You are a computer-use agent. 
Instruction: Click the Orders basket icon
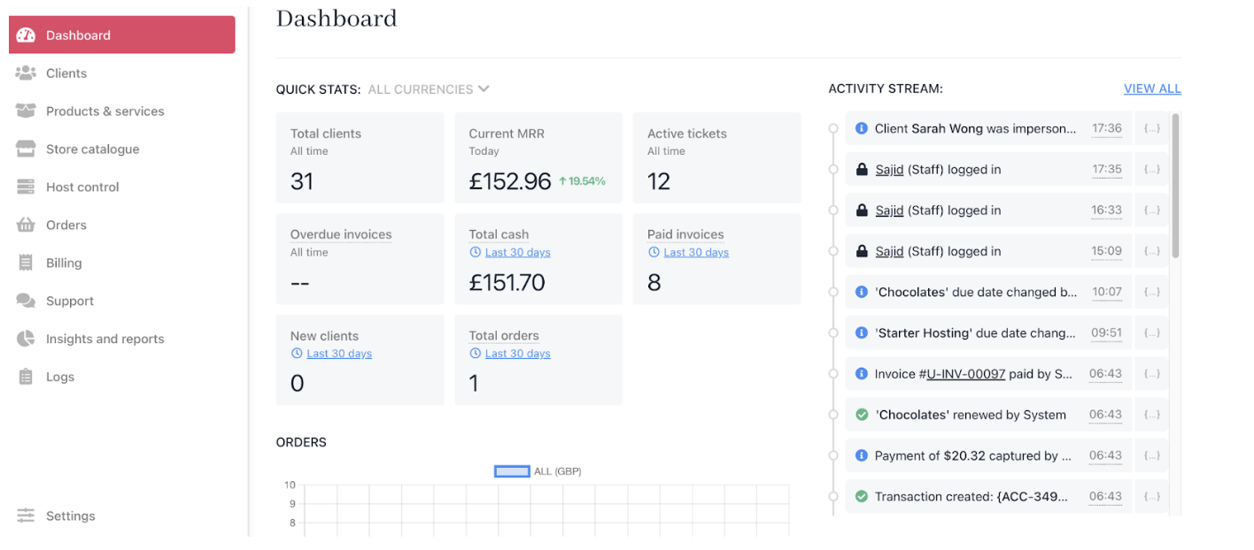coord(26,225)
